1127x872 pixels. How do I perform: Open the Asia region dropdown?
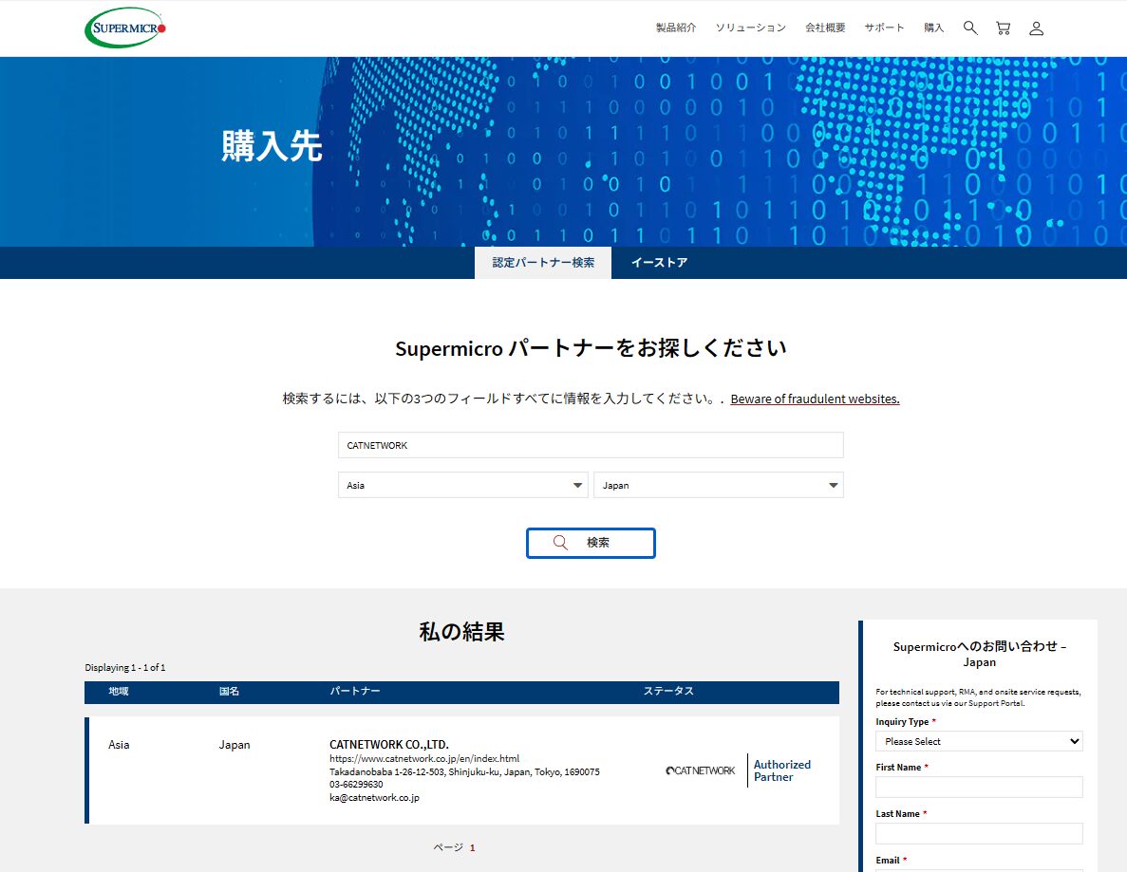coord(462,484)
